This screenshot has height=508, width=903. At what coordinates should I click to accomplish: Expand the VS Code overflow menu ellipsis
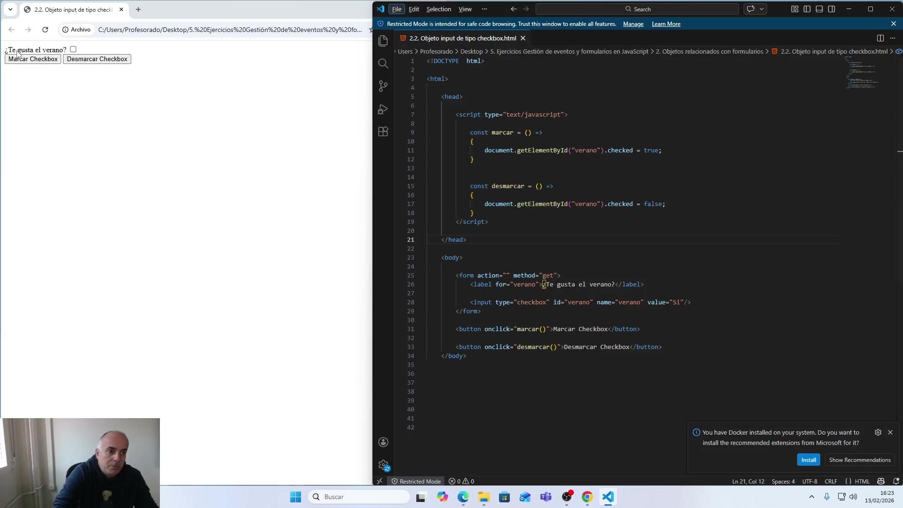(x=484, y=9)
